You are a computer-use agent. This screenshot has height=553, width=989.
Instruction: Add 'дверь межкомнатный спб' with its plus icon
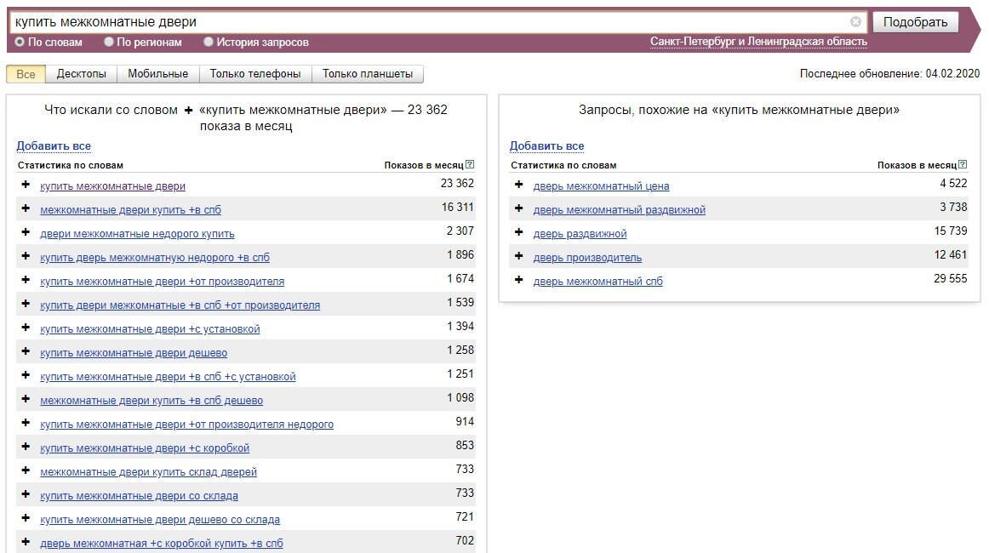pyautogui.click(x=519, y=280)
